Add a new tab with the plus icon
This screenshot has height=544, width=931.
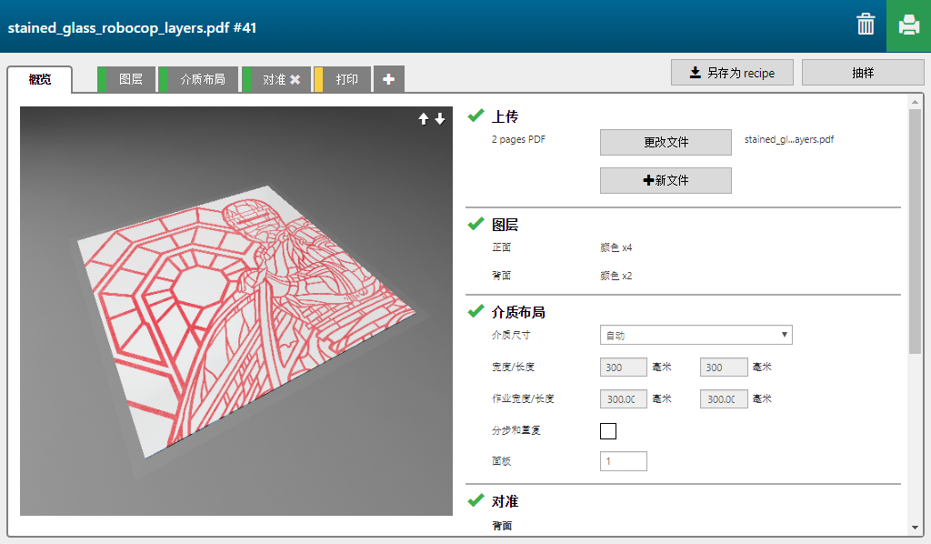click(x=389, y=79)
